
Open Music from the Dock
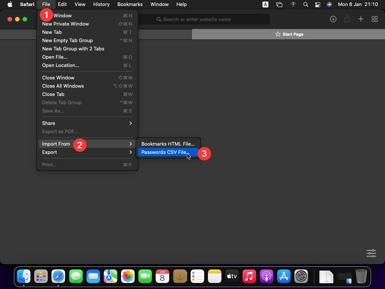pyautogui.click(x=249, y=276)
